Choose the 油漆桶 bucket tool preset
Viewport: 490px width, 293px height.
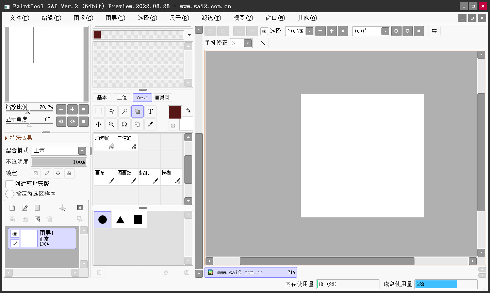(x=105, y=142)
